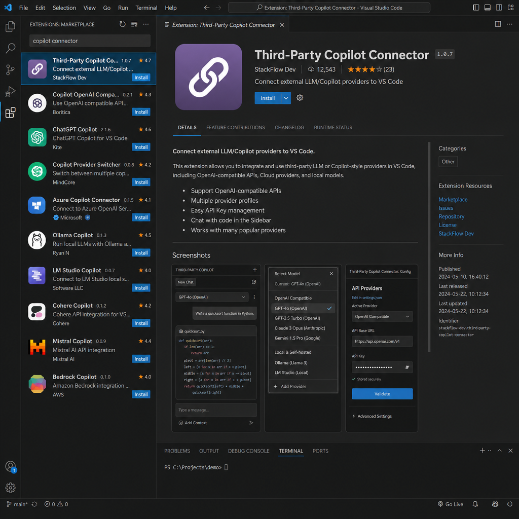
Task: Open errors and warnings status item
Action: click(56, 504)
